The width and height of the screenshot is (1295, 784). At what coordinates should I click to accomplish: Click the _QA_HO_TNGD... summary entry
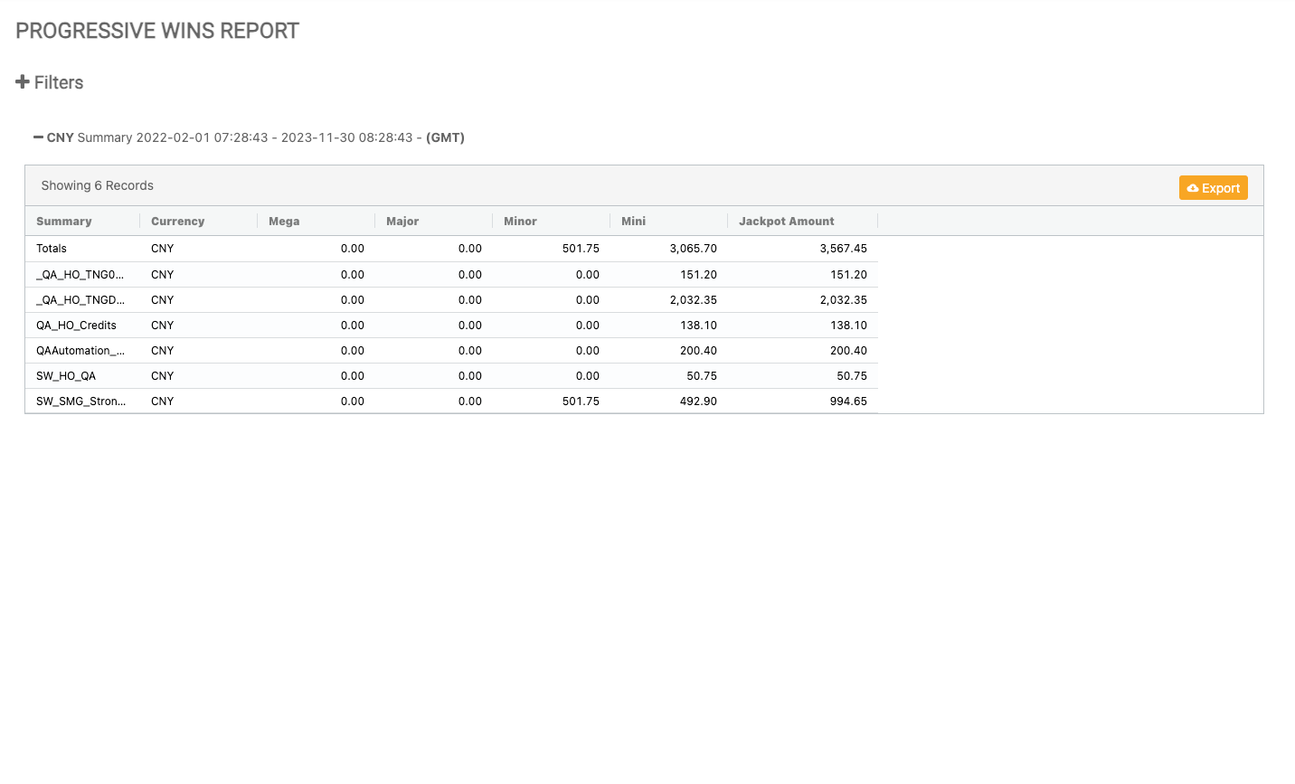coord(80,300)
